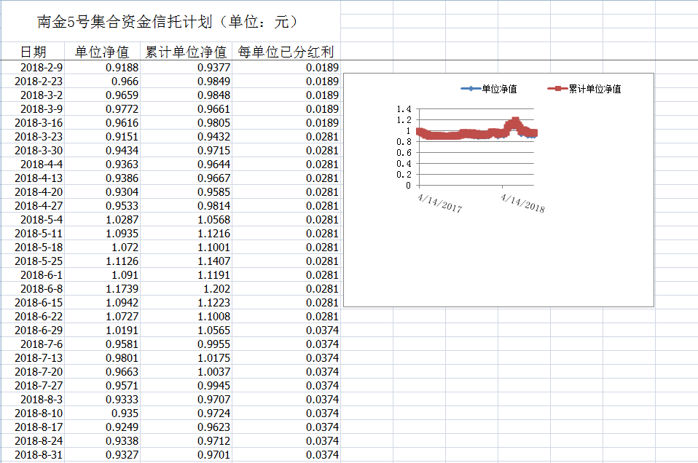Screen dimensions: 698x463
Task: Select date cell 2018-5-11
Action: click(x=34, y=234)
